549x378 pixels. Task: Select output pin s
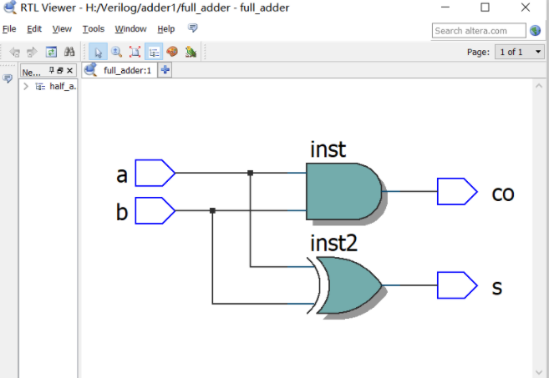click(457, 285)
